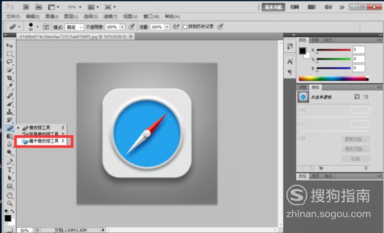This screenshot has height=233, width=384.
Task: Open the Paragraph panel icon
Action: pos(290,72)
